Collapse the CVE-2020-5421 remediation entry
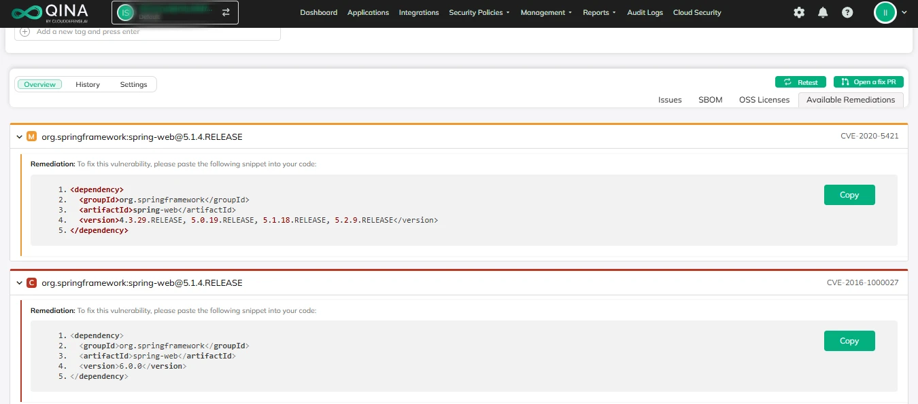Viewport: 918px width, 404px height. 20,136
